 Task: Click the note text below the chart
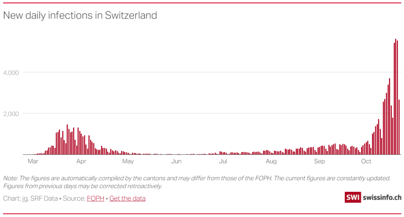pos(196,182)
